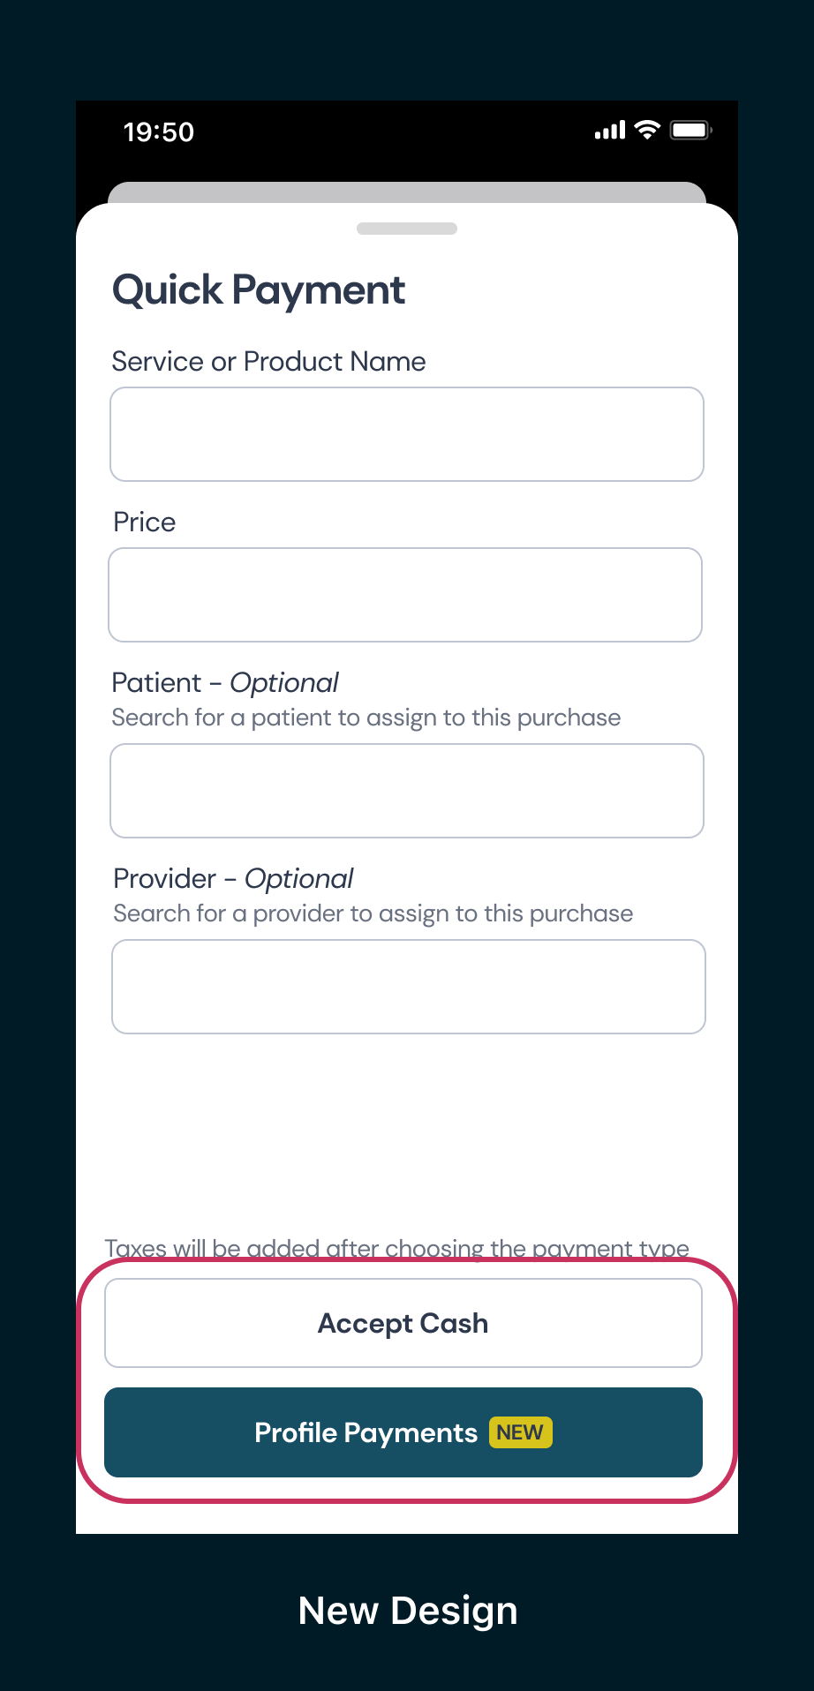The height and width of the screenshot is (1691, 814).
Task: Open the Patient search field
Action: 407,791
